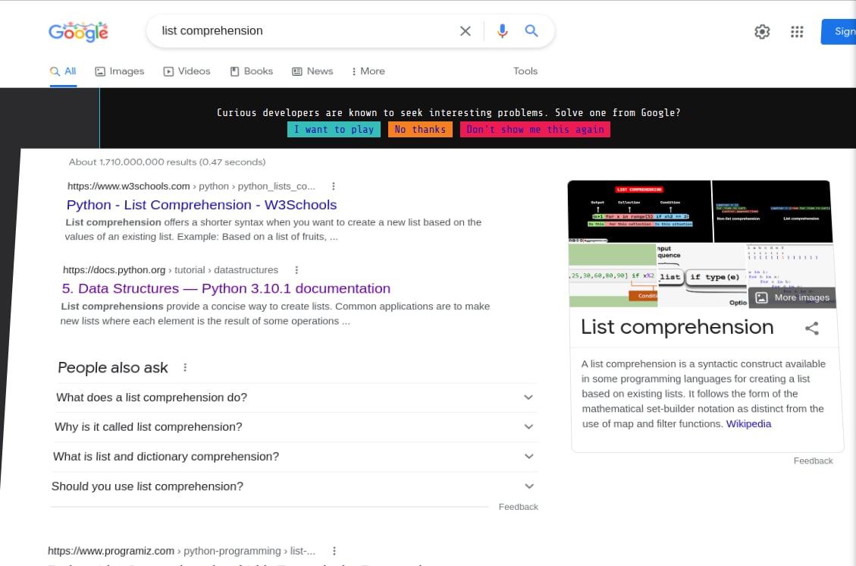Screen dimensions: 856x566
Task: Click Don't show me this again
Action: click(x=535, y=130)
